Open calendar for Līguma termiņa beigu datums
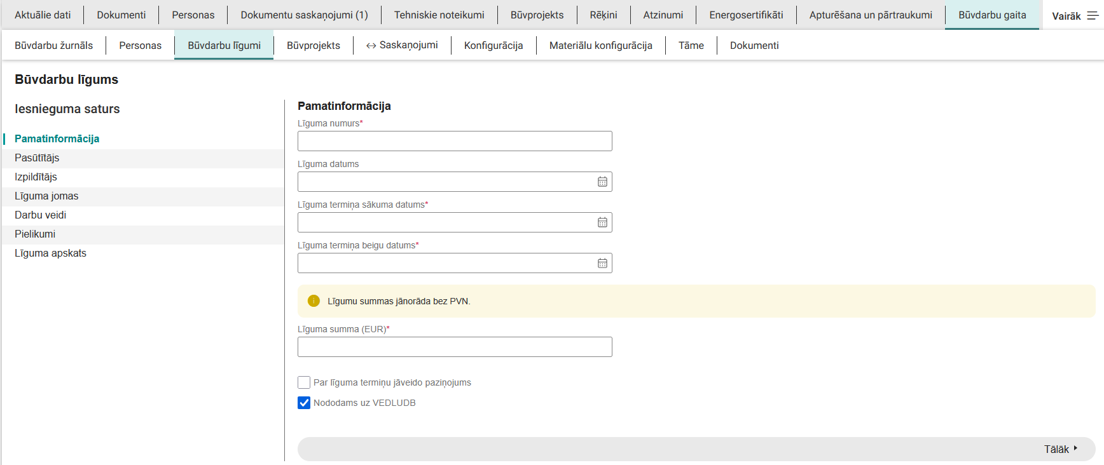This screenshot has height=465, width=1104. point(602,263)
